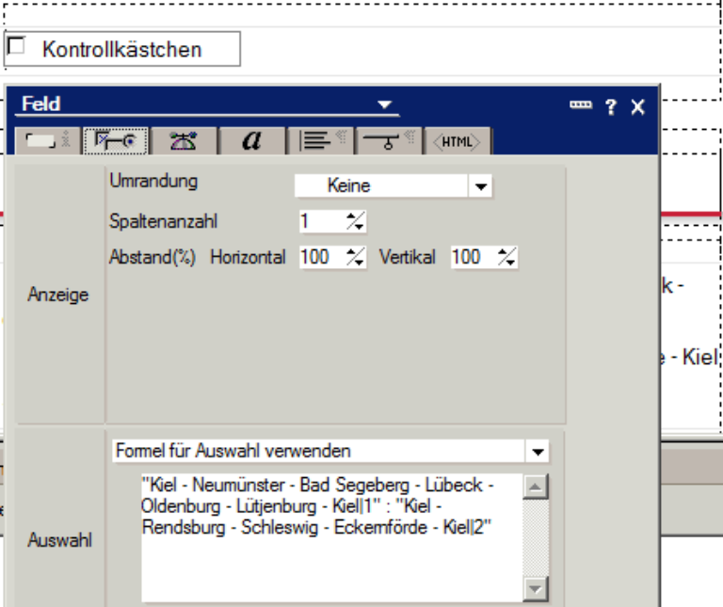Click the help question mark icon
Screen dimensions: 723x607
click(611, 107)
